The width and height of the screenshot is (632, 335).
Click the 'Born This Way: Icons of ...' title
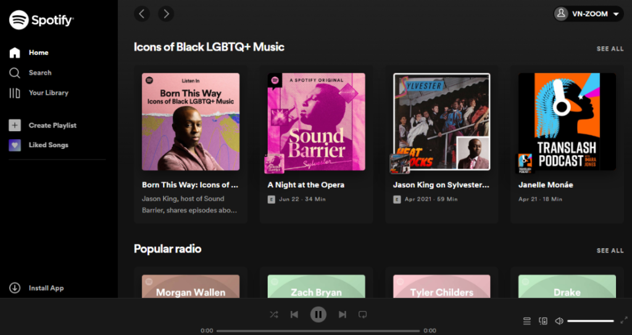[190, 185]
